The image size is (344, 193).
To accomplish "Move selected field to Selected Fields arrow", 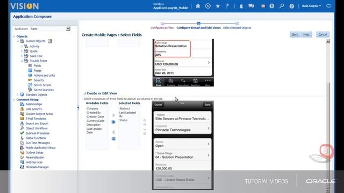I will (x=113, y=115).
